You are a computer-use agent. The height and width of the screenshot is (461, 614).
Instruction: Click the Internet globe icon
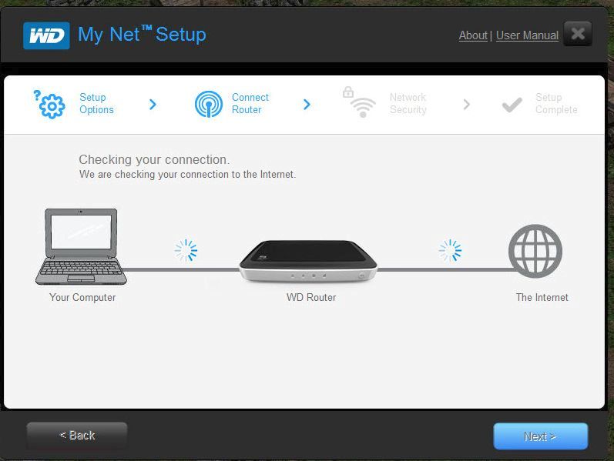[x=535, y=251]
